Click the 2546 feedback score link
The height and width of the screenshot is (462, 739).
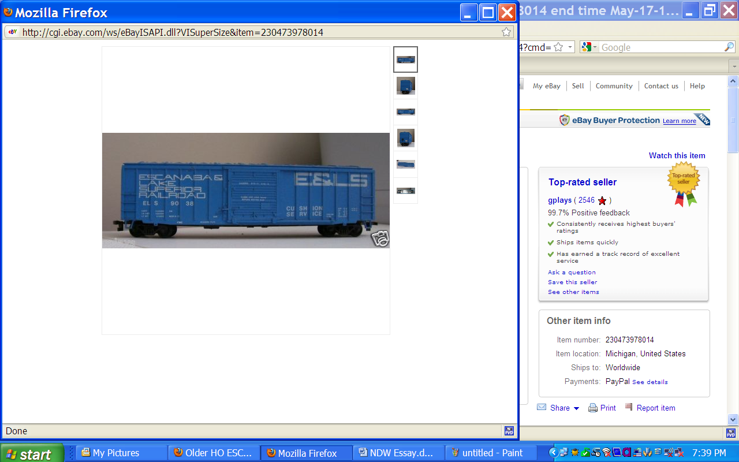pos(586,200)
